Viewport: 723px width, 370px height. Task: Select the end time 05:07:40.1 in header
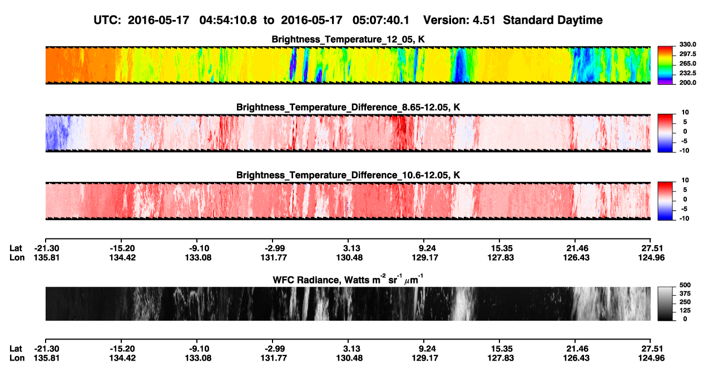(x=382, y=20)
